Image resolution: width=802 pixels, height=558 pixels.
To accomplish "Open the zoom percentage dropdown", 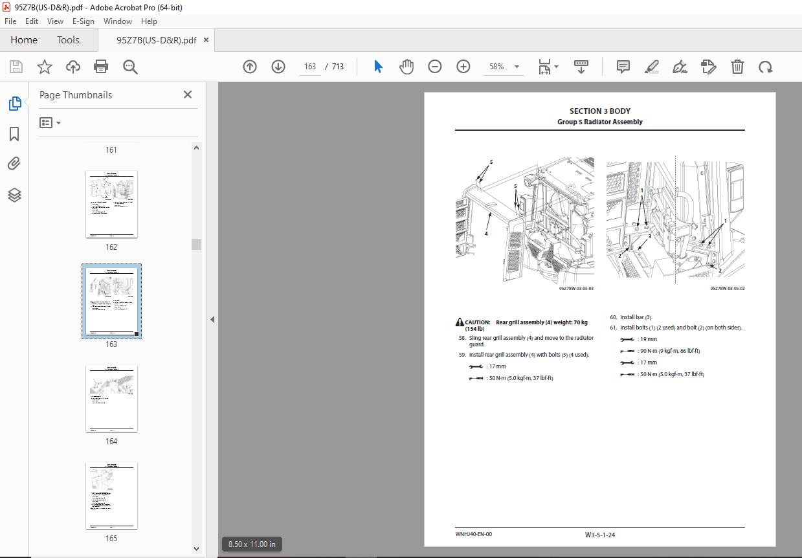I will [x=516, y=67].
